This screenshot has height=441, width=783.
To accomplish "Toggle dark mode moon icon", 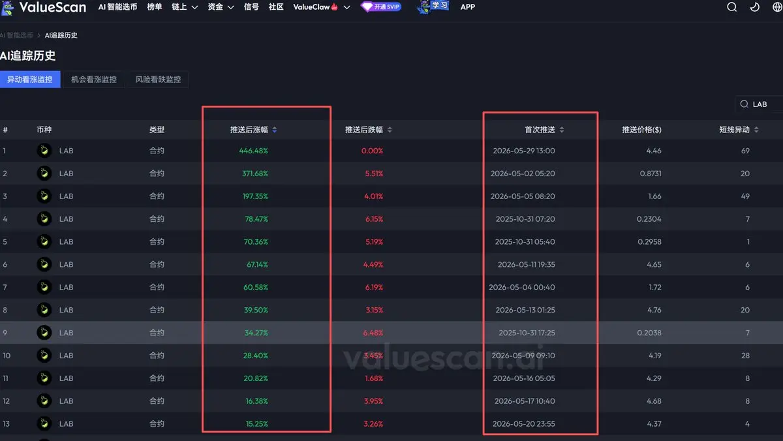I will pos(755,7).
